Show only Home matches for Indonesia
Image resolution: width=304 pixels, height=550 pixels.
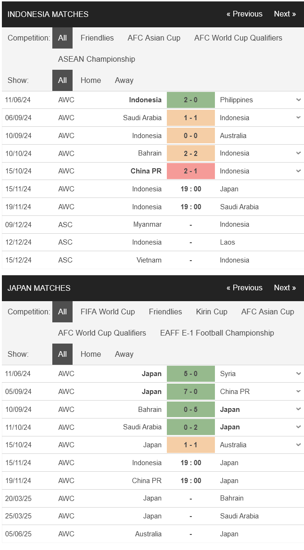pos(90,81)
